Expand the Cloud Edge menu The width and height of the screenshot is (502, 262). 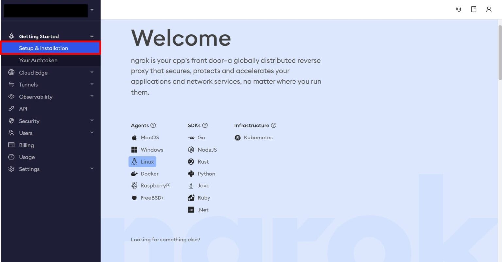pos(92,72)
